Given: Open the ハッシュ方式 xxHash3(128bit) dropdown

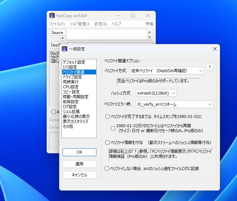Looking at the screenshot, I should (156, 93).
